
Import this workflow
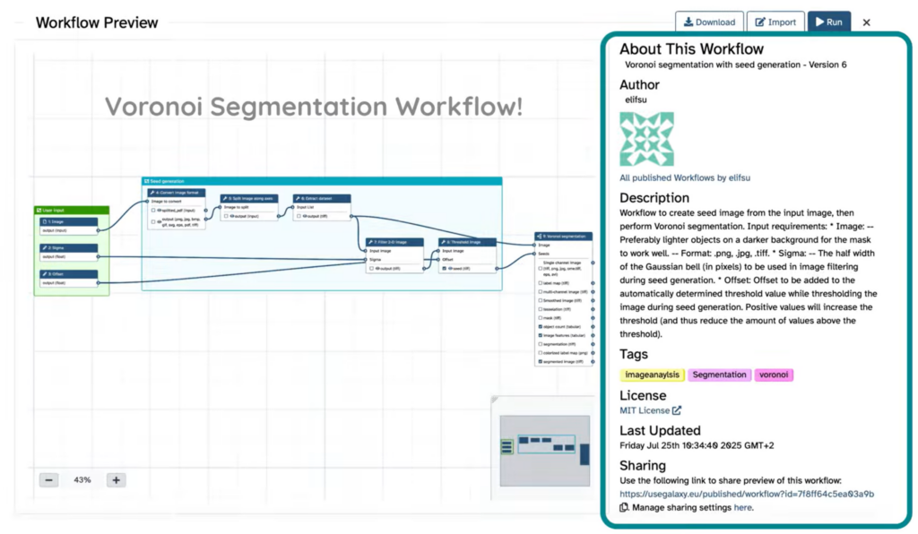(x=775, y=22)
